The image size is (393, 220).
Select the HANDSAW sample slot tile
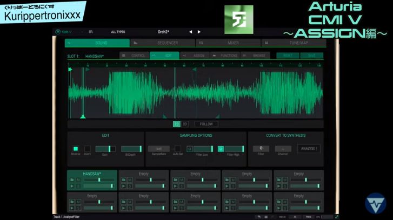pyautogui.click(x=92, y=180)
